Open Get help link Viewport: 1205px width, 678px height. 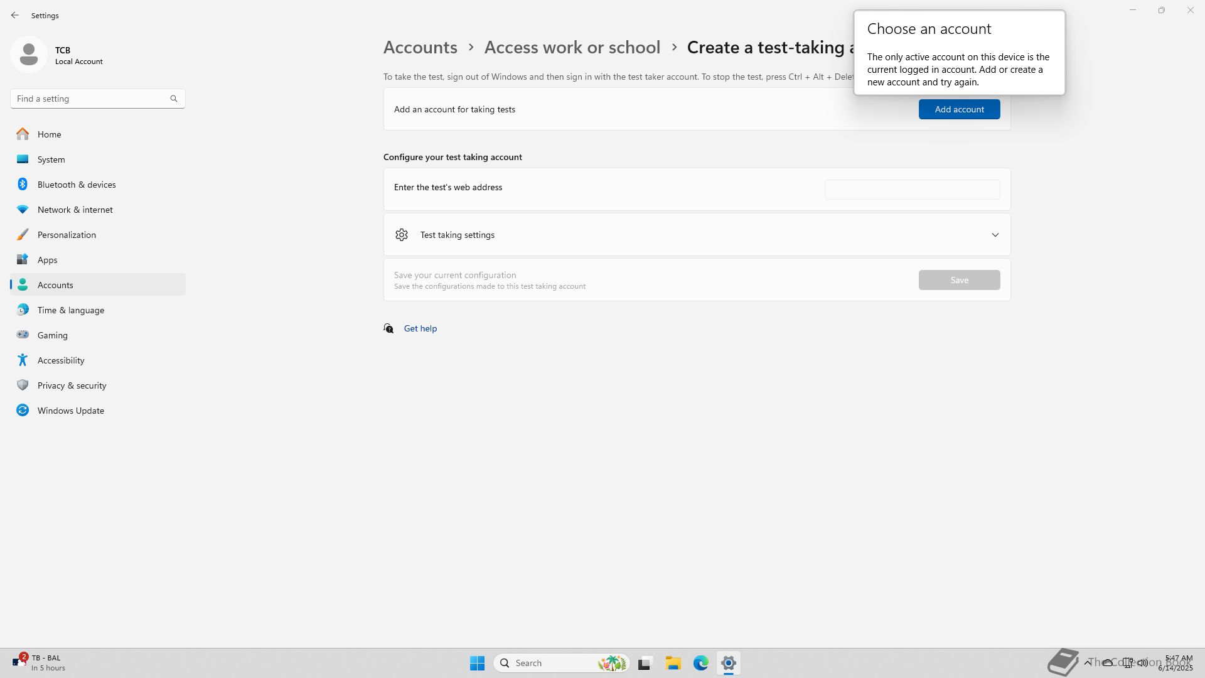coord(420,328)
